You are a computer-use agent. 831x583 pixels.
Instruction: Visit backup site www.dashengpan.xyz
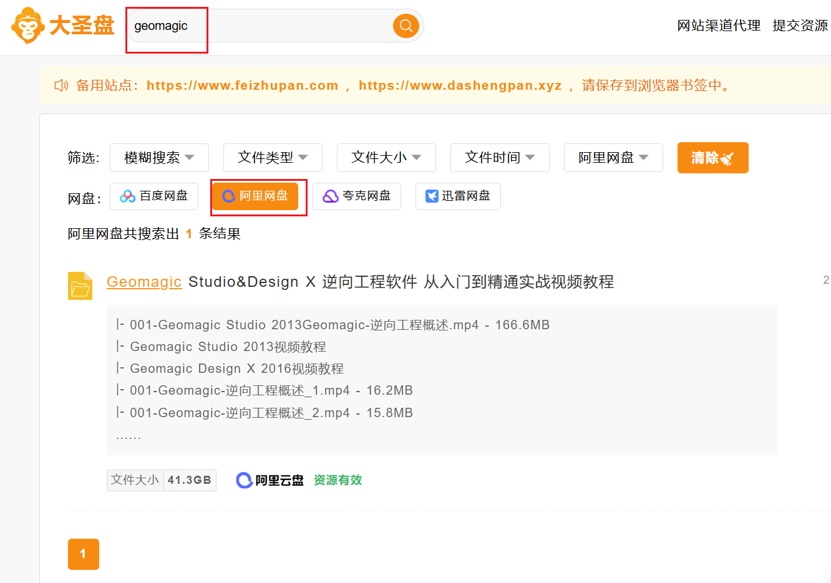coord(460,85)
